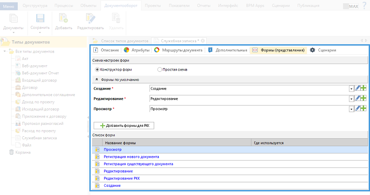This screenshot has width=370, height=195.
Task: Click Добавить формы для РКК button
Action: coord(124,126)
